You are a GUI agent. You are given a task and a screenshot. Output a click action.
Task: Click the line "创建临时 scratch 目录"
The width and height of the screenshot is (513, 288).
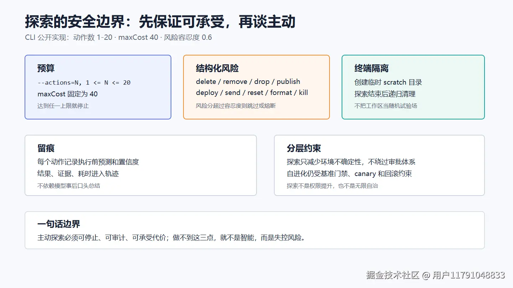(x=388, y=82)
